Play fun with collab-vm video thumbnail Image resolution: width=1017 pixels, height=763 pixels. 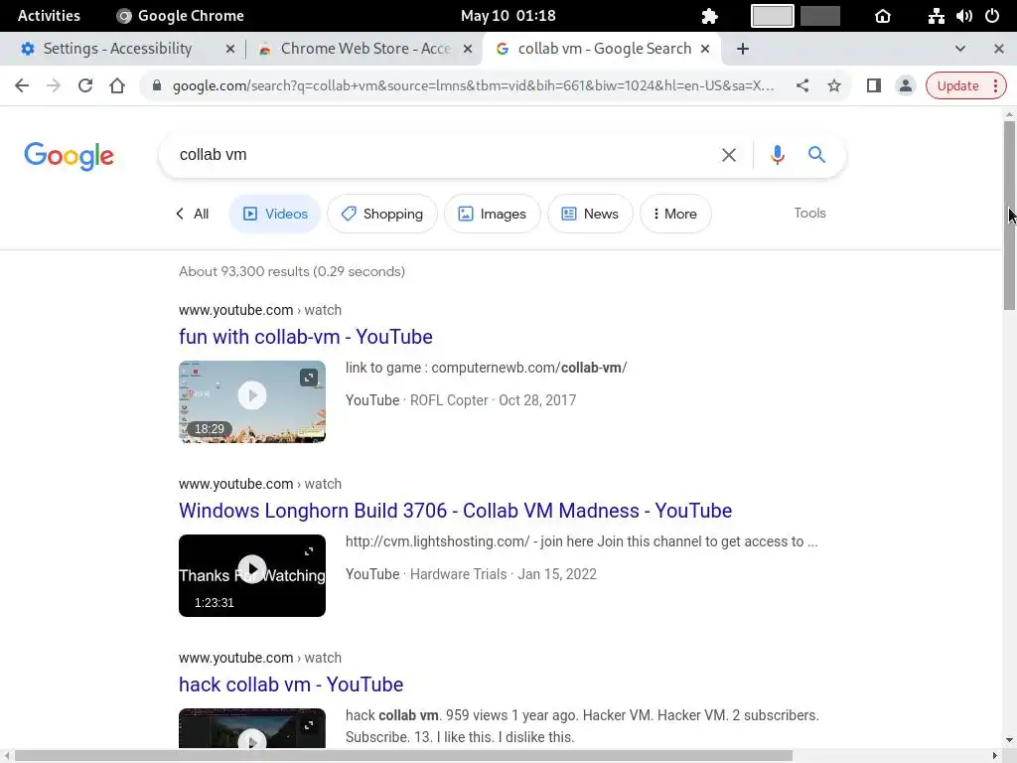(x=252, y=395)
